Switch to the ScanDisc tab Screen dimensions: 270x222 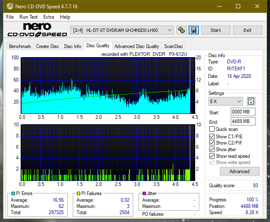(173, 46)
